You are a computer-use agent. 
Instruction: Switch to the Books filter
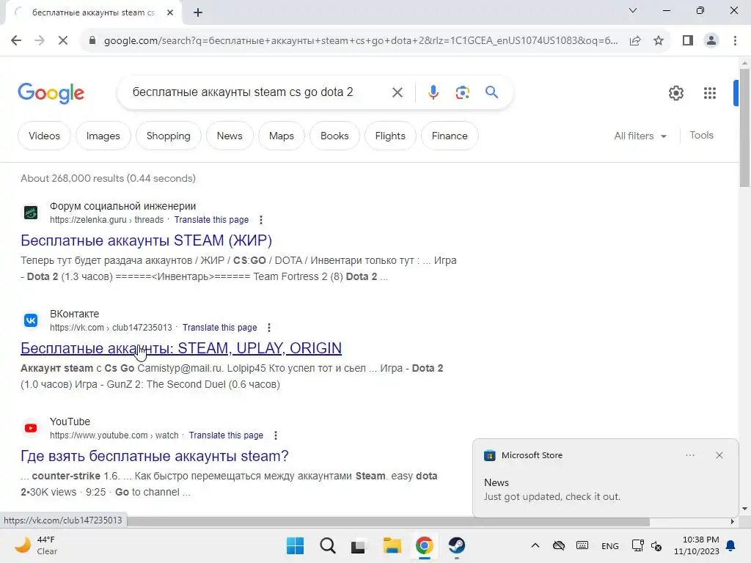[x=334, y=136]
